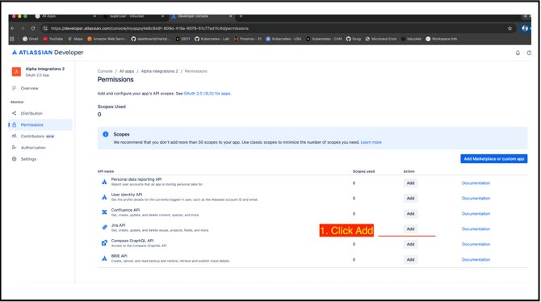Click the Permissions lock icon
541x302 pixels.
[x=15, y=124]
